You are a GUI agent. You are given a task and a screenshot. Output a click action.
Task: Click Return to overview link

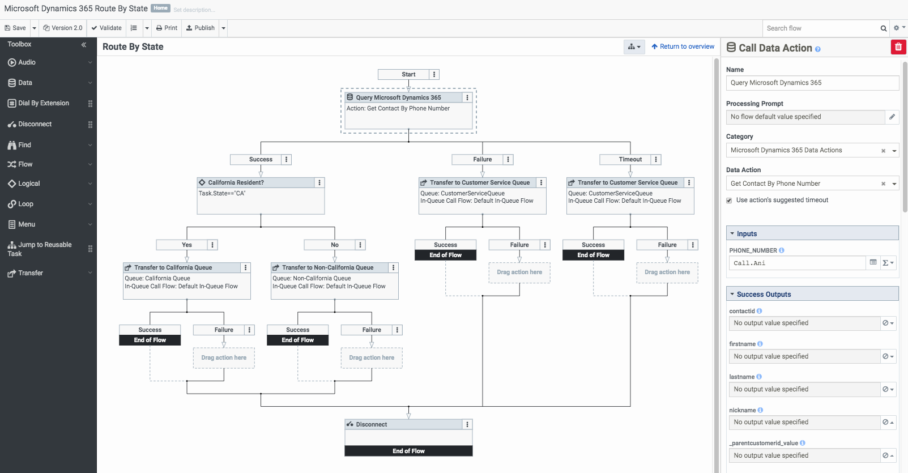(x=683, y=46)
